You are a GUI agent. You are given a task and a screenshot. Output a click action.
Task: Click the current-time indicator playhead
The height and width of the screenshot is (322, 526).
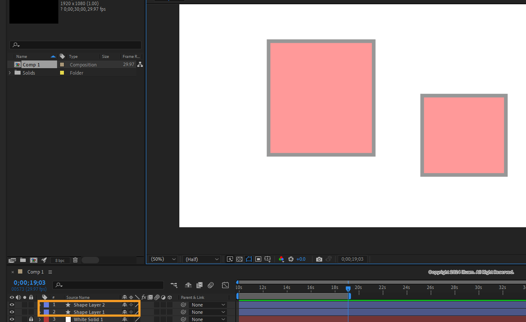point(348,289)
